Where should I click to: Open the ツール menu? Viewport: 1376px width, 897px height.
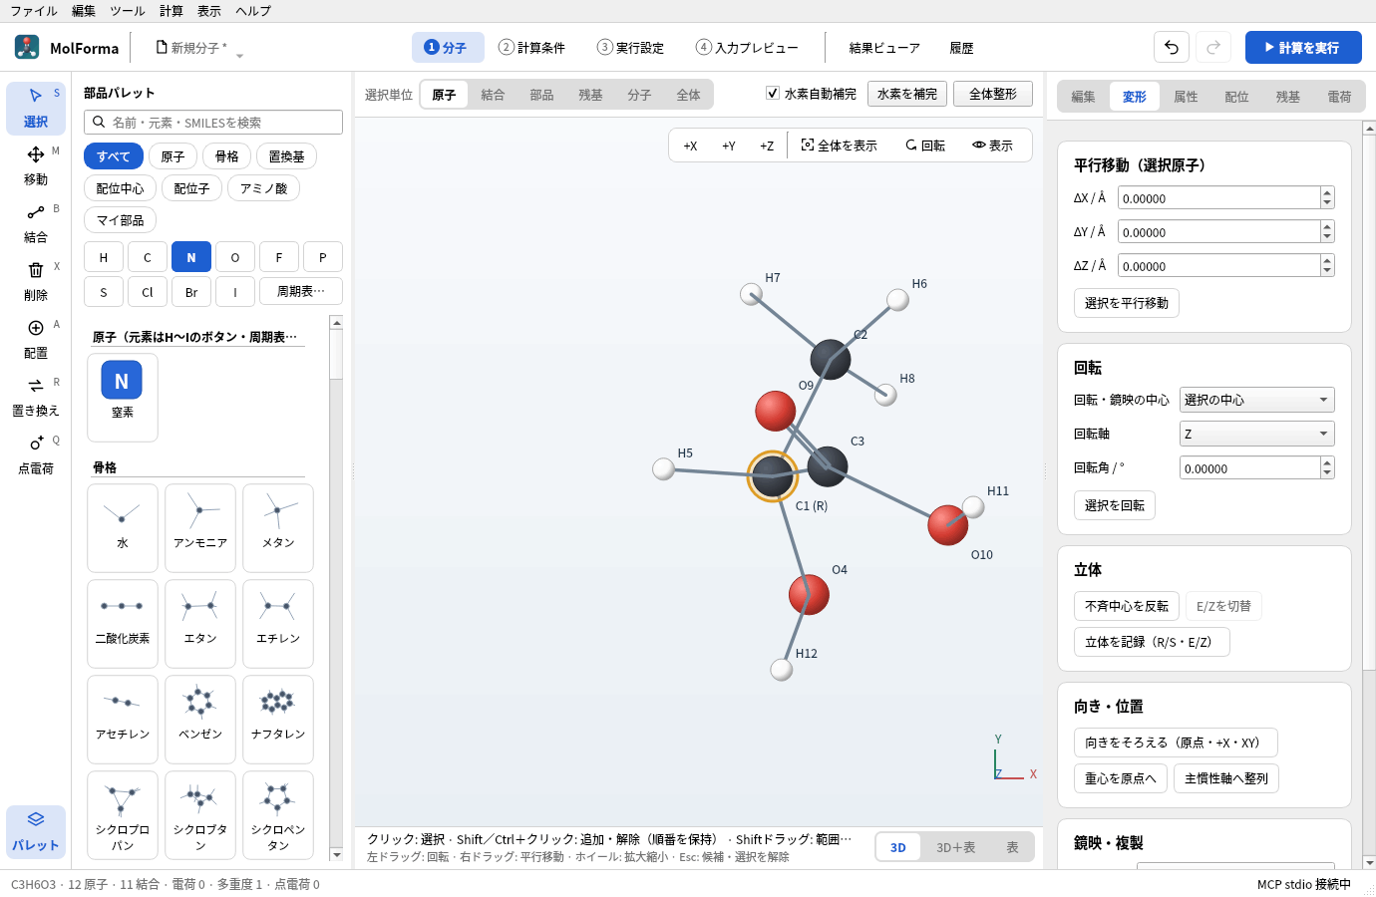pos(128,11)
